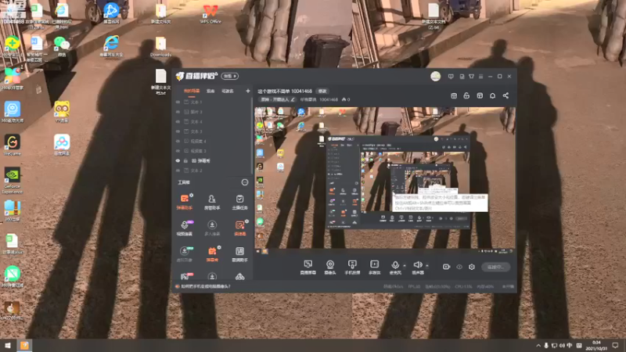
Task: Expand the speaker options arrow
Action: tap(427, 265)
